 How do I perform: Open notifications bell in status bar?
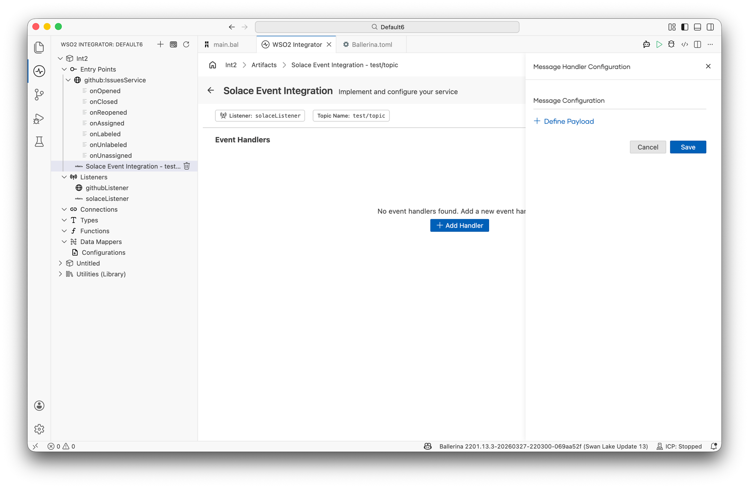click(x=714, y=446)
